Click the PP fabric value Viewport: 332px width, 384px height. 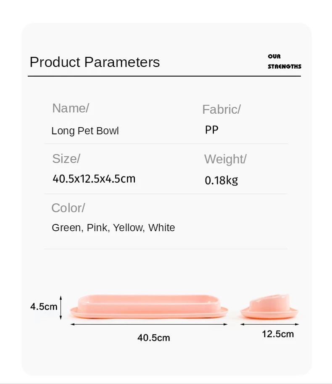pos(212,130)
